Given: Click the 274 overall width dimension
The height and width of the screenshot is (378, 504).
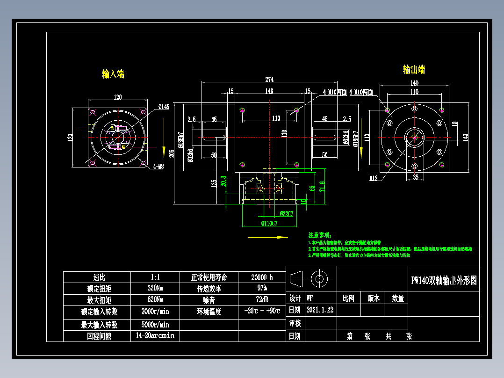Looking at the screenshot, I should click(269, 80).
